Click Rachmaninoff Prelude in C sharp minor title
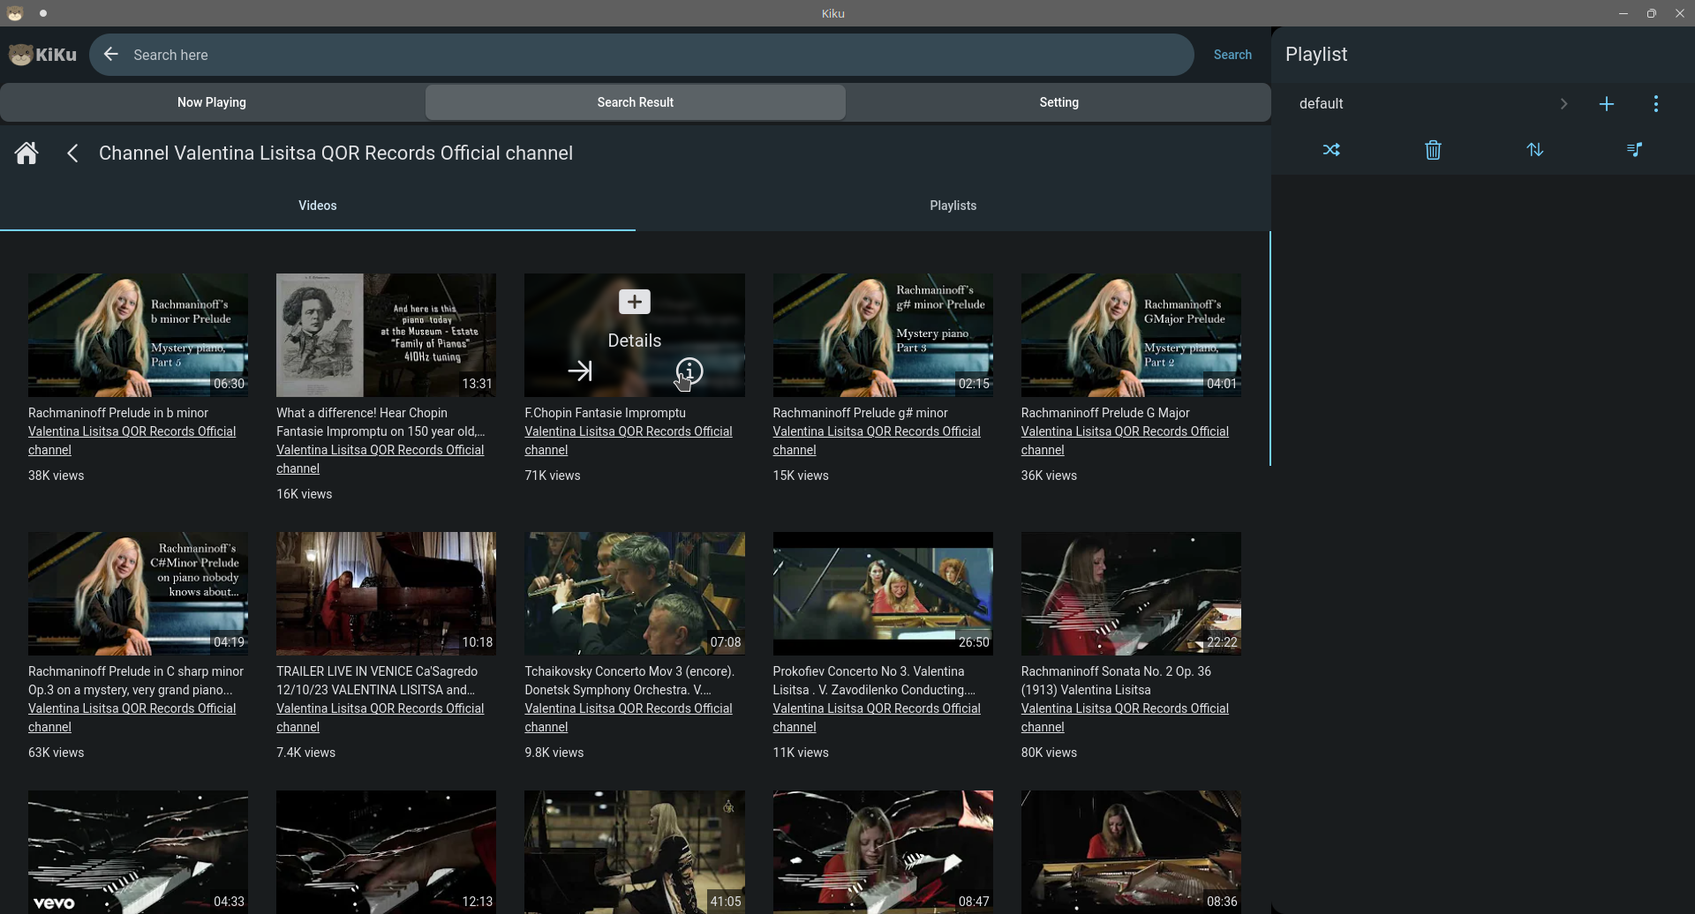 136,681
